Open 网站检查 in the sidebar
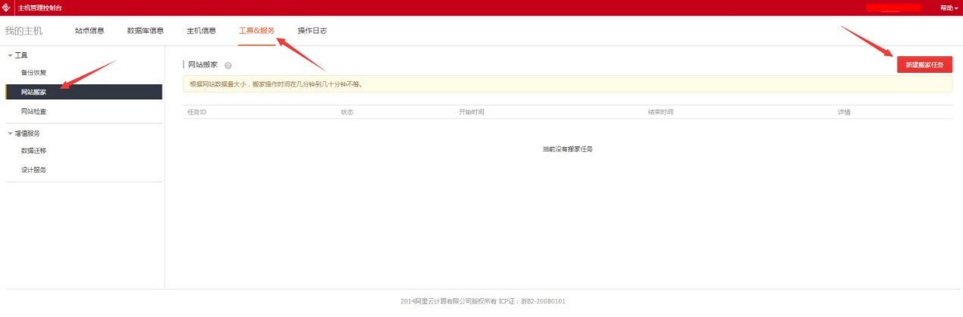963x317 pixels. (x=34, y=111)
